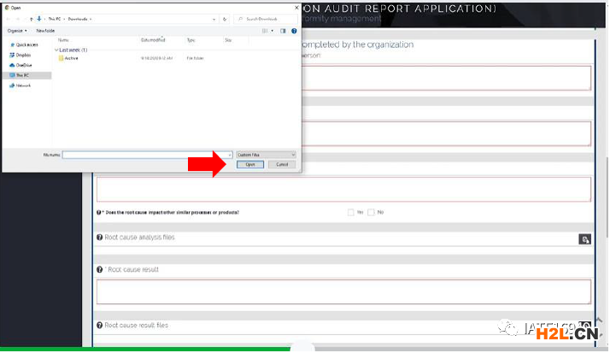The height and width of the screenshot is (353, 610).
Task: Select No checkbox for root cause impact
Action: (372, 212)
